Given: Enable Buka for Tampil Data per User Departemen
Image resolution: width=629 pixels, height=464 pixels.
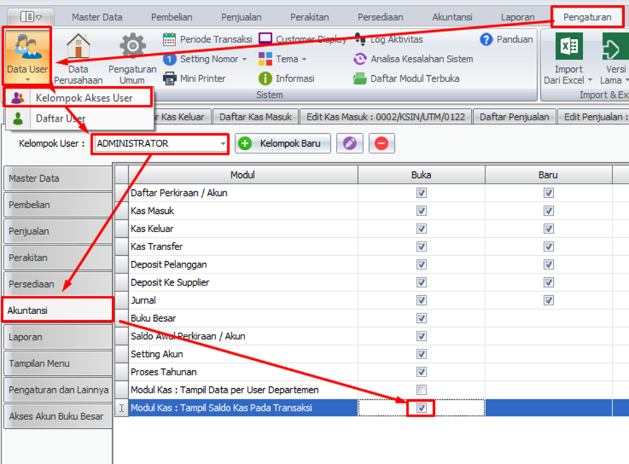Looking at the screenshot, I should [421, 390].
